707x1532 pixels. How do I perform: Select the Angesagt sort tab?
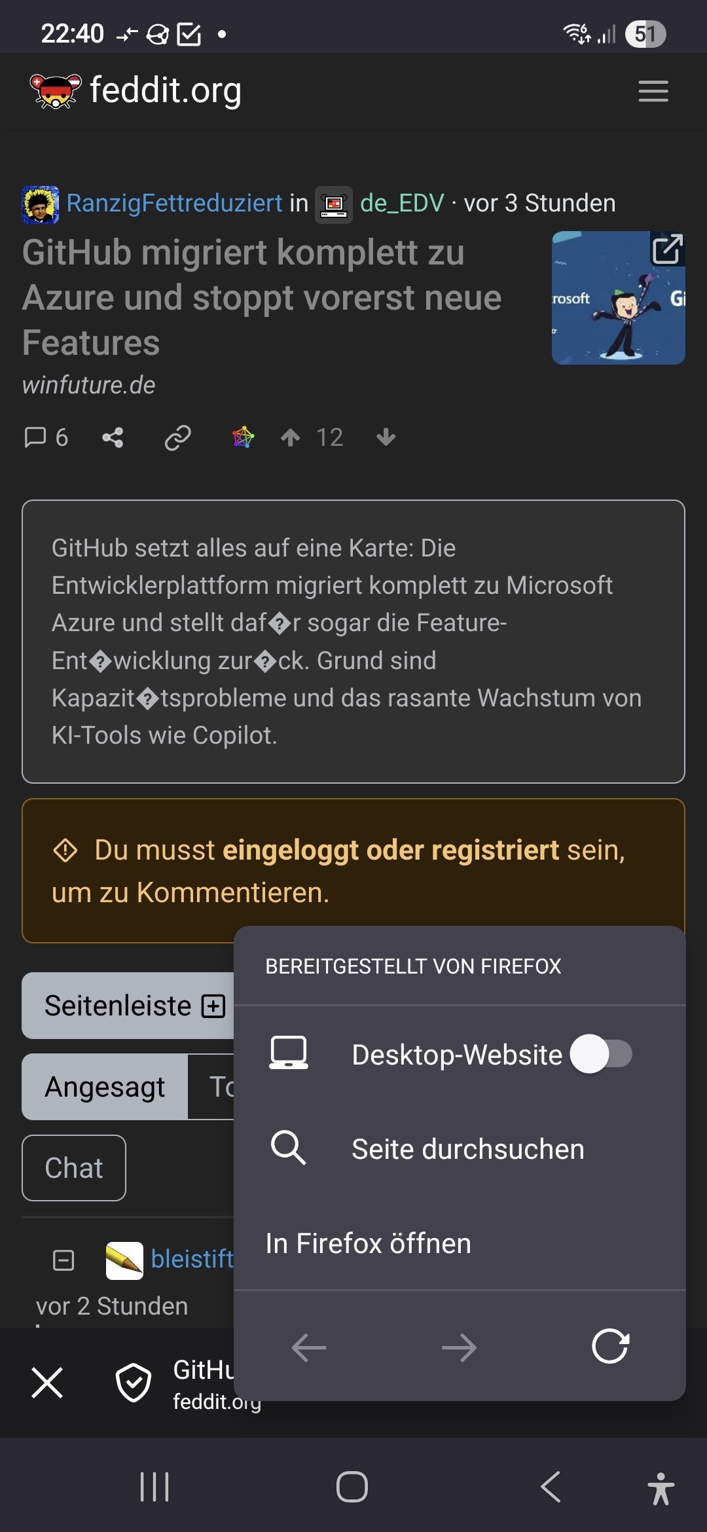(x=105, y=1087)
